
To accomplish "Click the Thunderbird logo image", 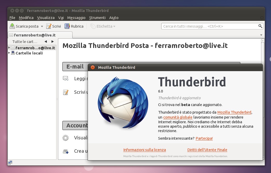I will (x=123, y=102).
